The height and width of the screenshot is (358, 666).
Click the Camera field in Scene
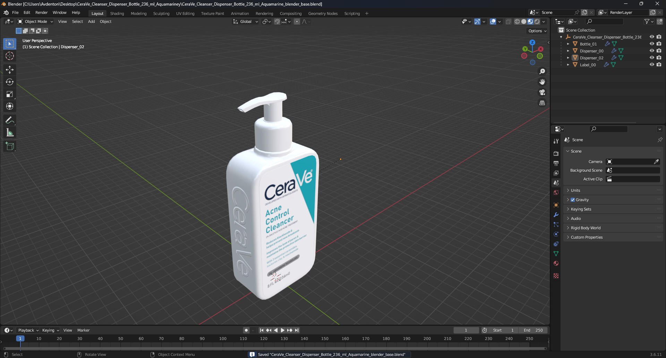click(633, 162)
